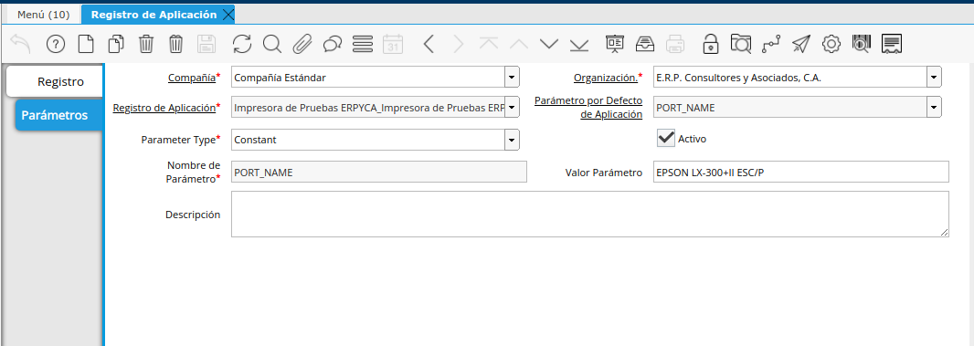Click the Valor Parámetro EPSON LX-300+II field
The image size is (974, 346).
pos(801,172)
